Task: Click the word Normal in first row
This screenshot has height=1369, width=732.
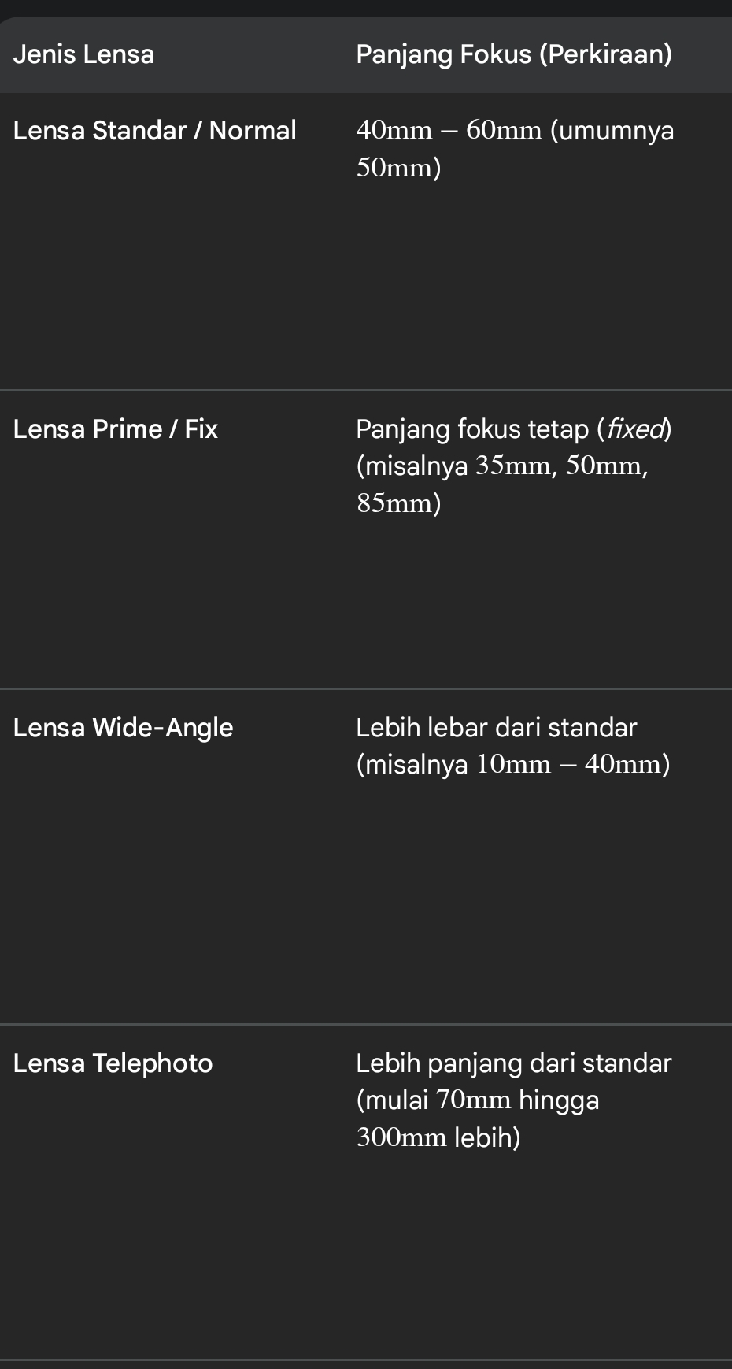Action: point(253,130)
